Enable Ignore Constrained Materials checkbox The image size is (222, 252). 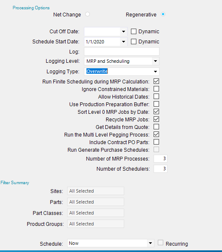coord(156,89)
